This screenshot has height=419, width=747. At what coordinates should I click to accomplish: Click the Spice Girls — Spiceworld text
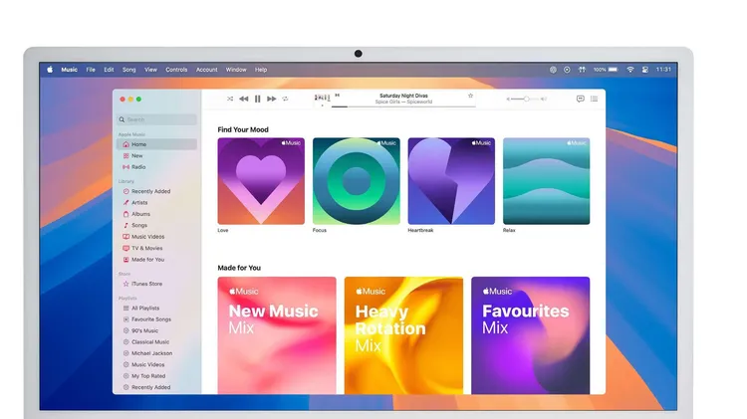(x=403, y=102)
